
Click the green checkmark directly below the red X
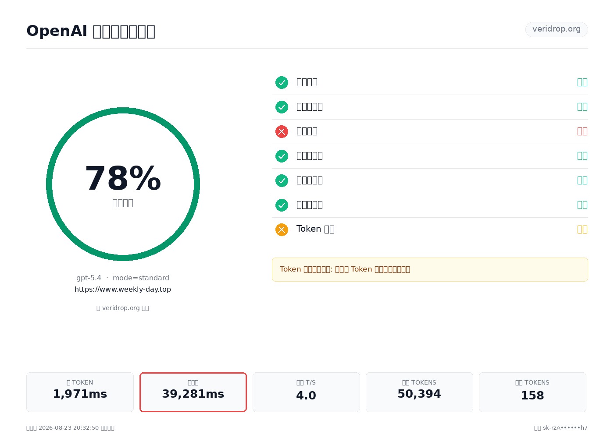[282, 156]
